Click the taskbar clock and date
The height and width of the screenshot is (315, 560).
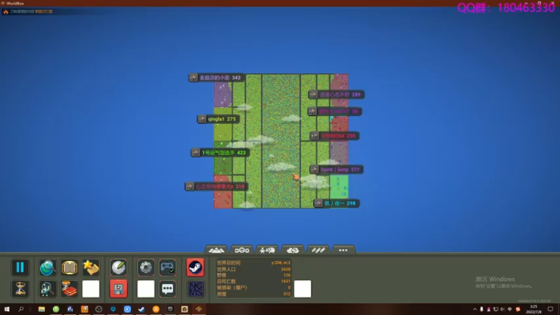(x=533, y=309)
